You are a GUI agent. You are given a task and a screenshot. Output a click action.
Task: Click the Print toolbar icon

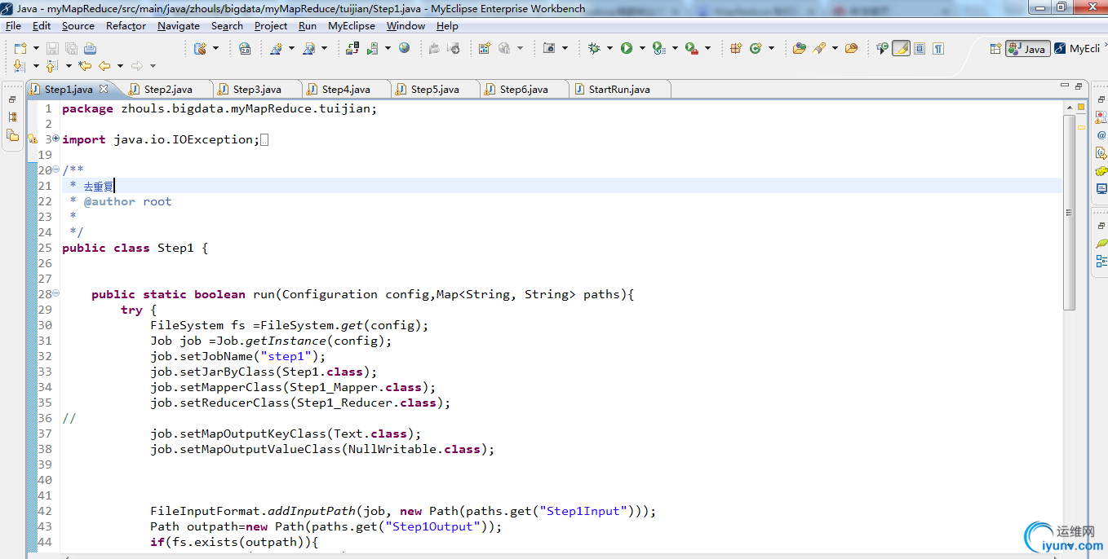(x=90, y=49)
